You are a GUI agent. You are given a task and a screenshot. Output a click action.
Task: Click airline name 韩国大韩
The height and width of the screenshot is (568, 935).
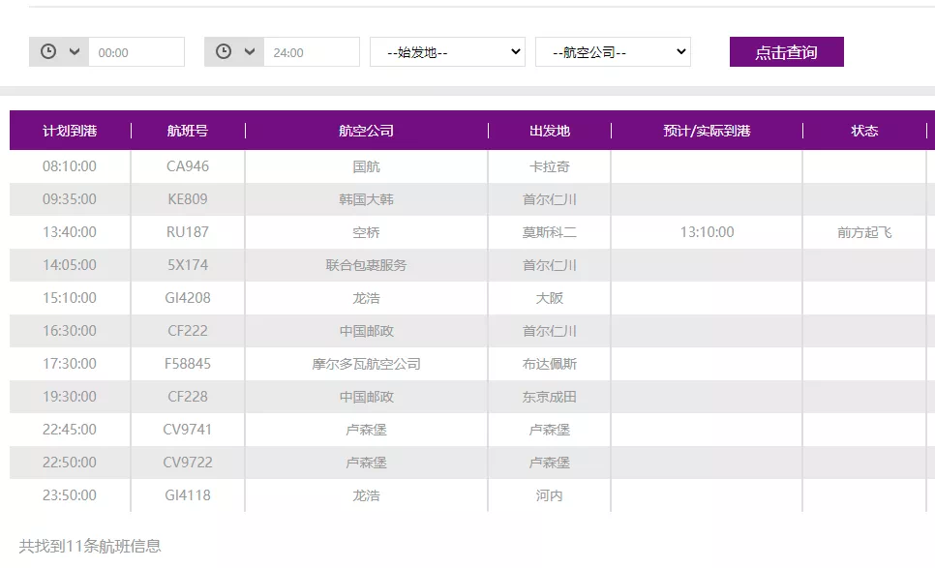pos(366,199)
